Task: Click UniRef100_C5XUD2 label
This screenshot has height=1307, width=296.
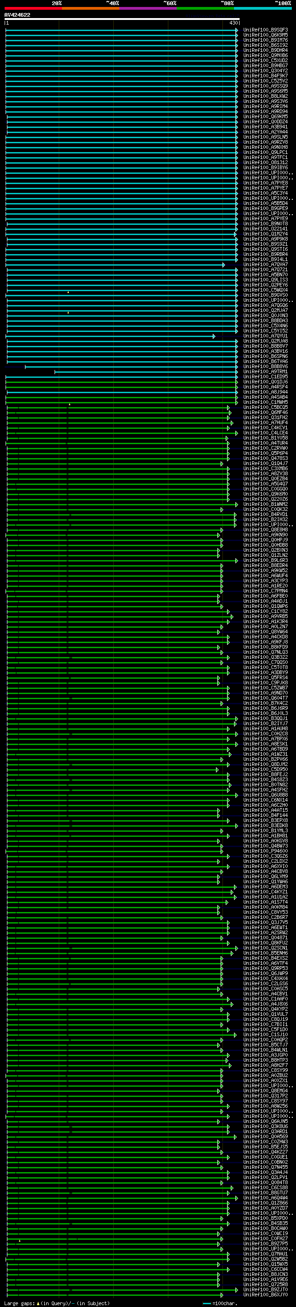Action: point(265,60)
